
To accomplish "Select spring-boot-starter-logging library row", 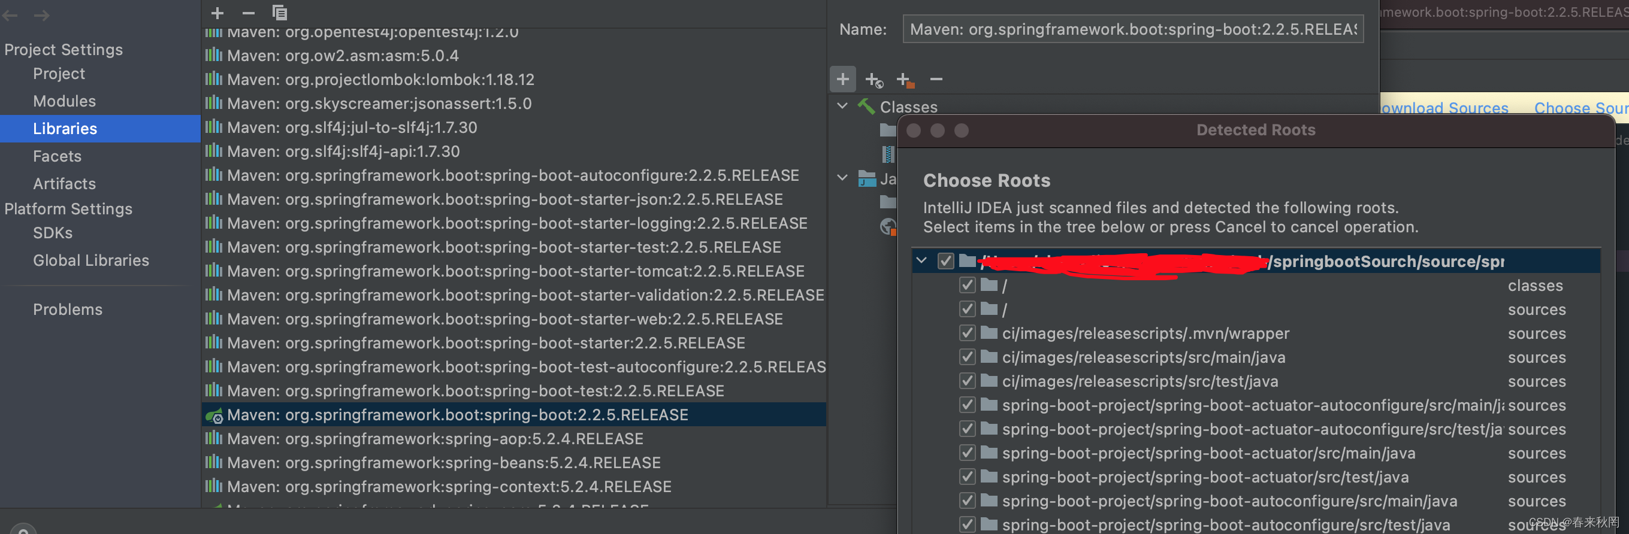I will tap(514, 223).
